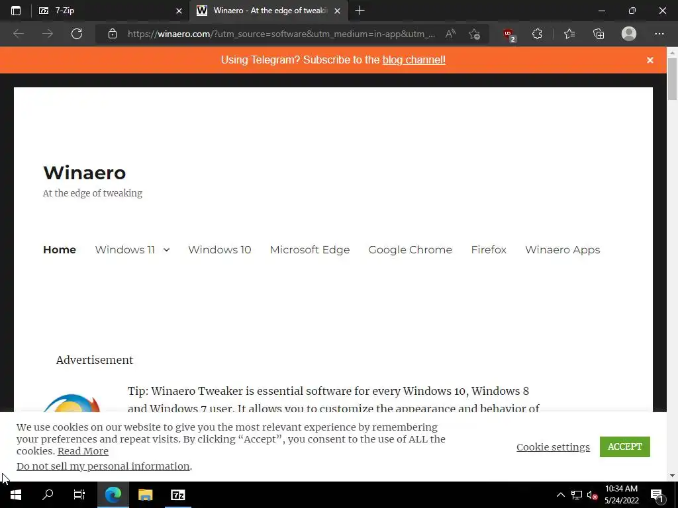This screenshot has width=678, height=508.
Task: Open the Windows Start menu
Action: click(16, 495)
